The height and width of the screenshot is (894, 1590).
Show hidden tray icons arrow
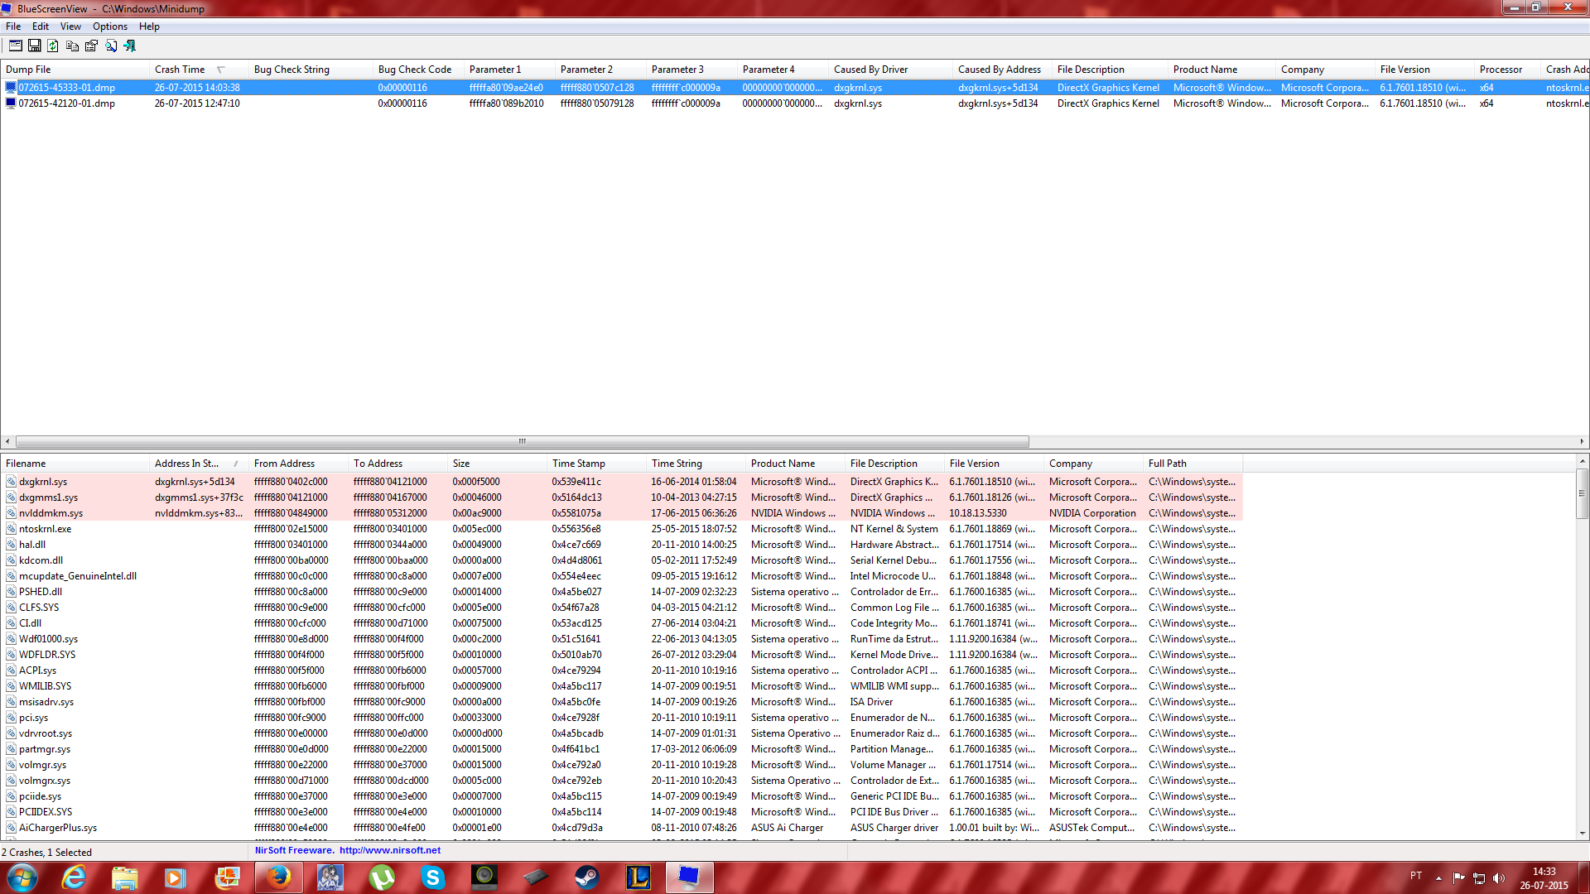(1438, 878)
